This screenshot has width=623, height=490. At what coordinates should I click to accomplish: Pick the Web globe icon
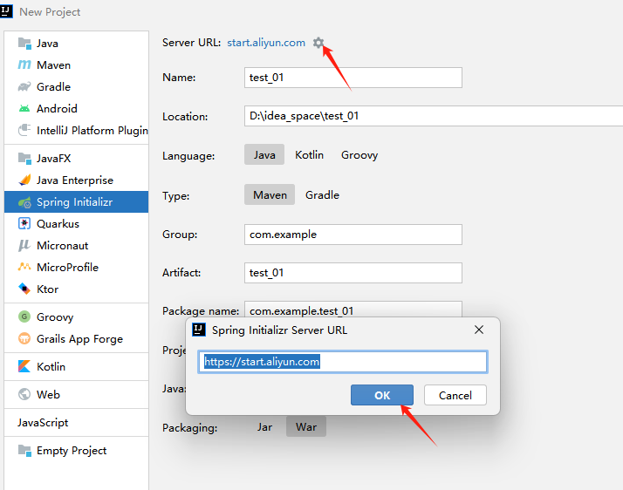coord(24,394)
